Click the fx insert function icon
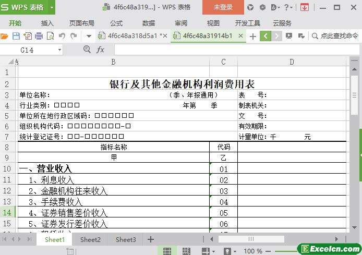The width and height of the screenshot is (362, 255). coord(100,50)
